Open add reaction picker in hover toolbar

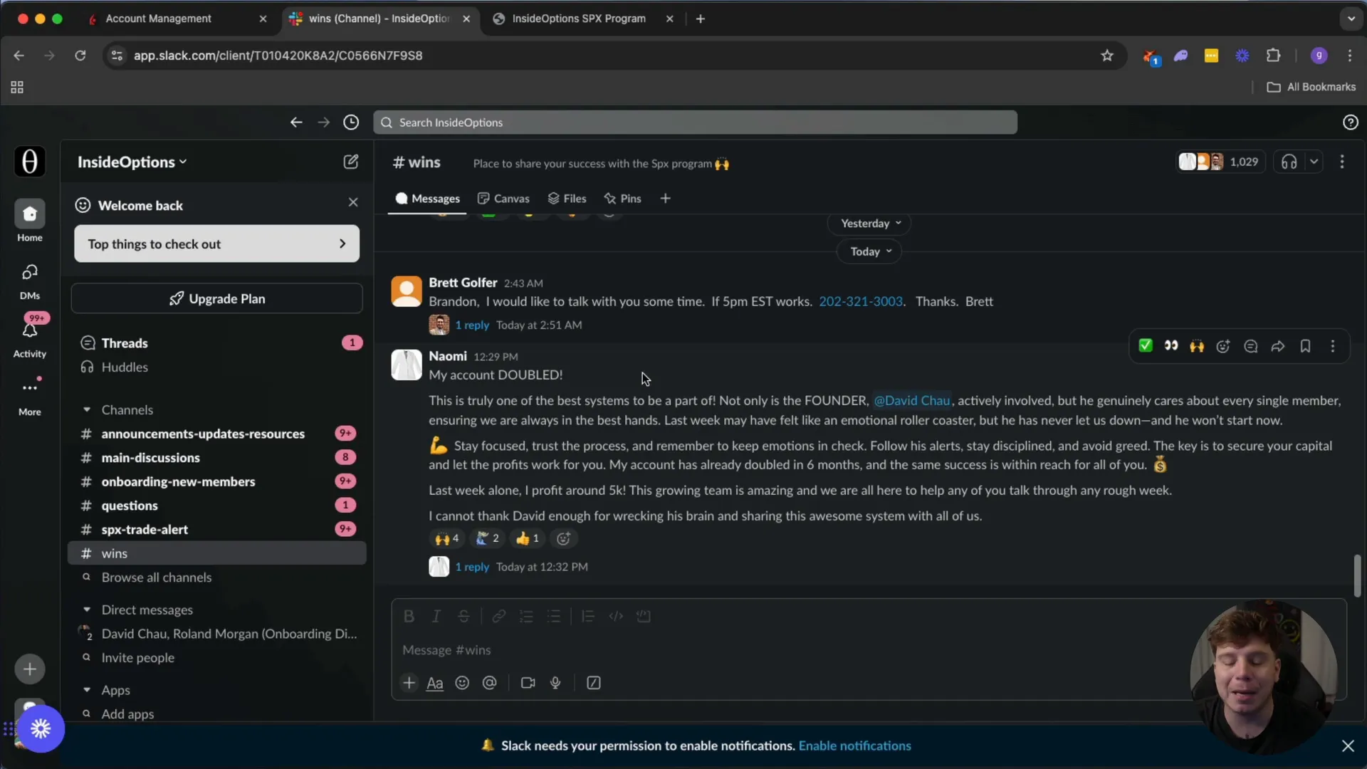[1223, 346]
